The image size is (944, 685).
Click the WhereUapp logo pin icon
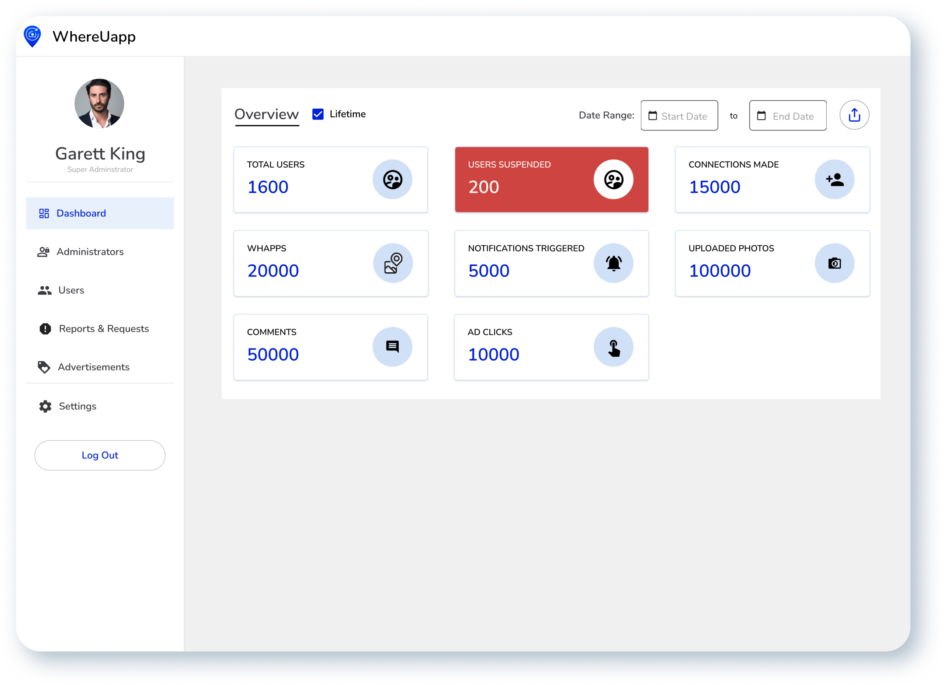pos(32,36)
